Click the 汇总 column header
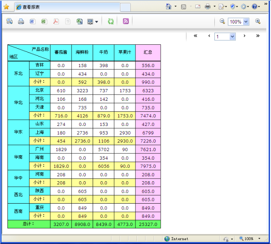 (148, 53)
